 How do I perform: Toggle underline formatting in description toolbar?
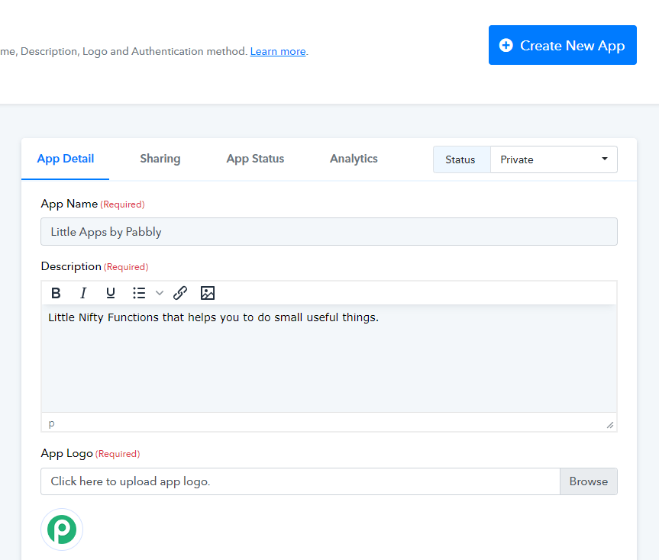[111, 293]
